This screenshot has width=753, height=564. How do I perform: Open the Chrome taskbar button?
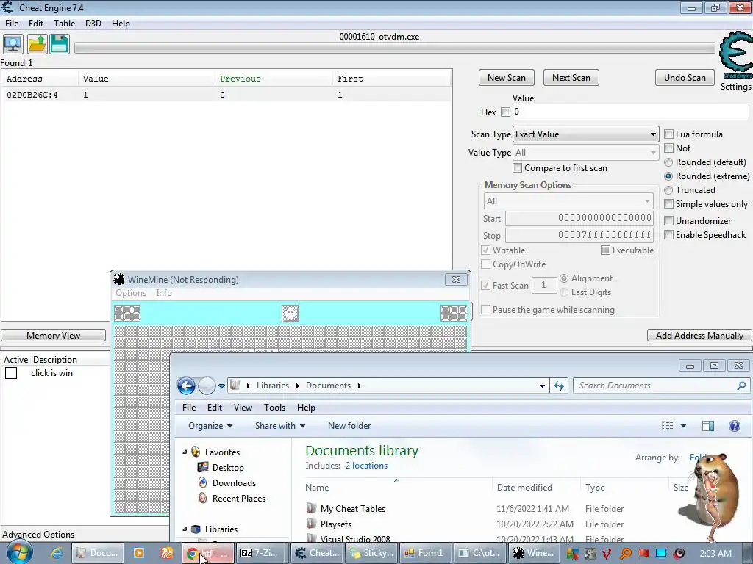point(208,553)
